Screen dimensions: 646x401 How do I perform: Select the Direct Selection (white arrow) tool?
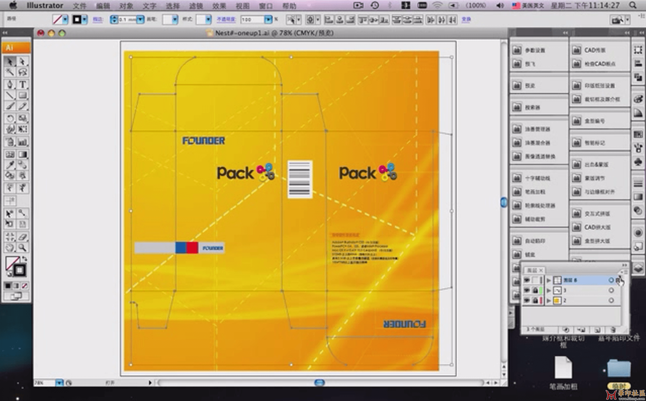point(22,61)
